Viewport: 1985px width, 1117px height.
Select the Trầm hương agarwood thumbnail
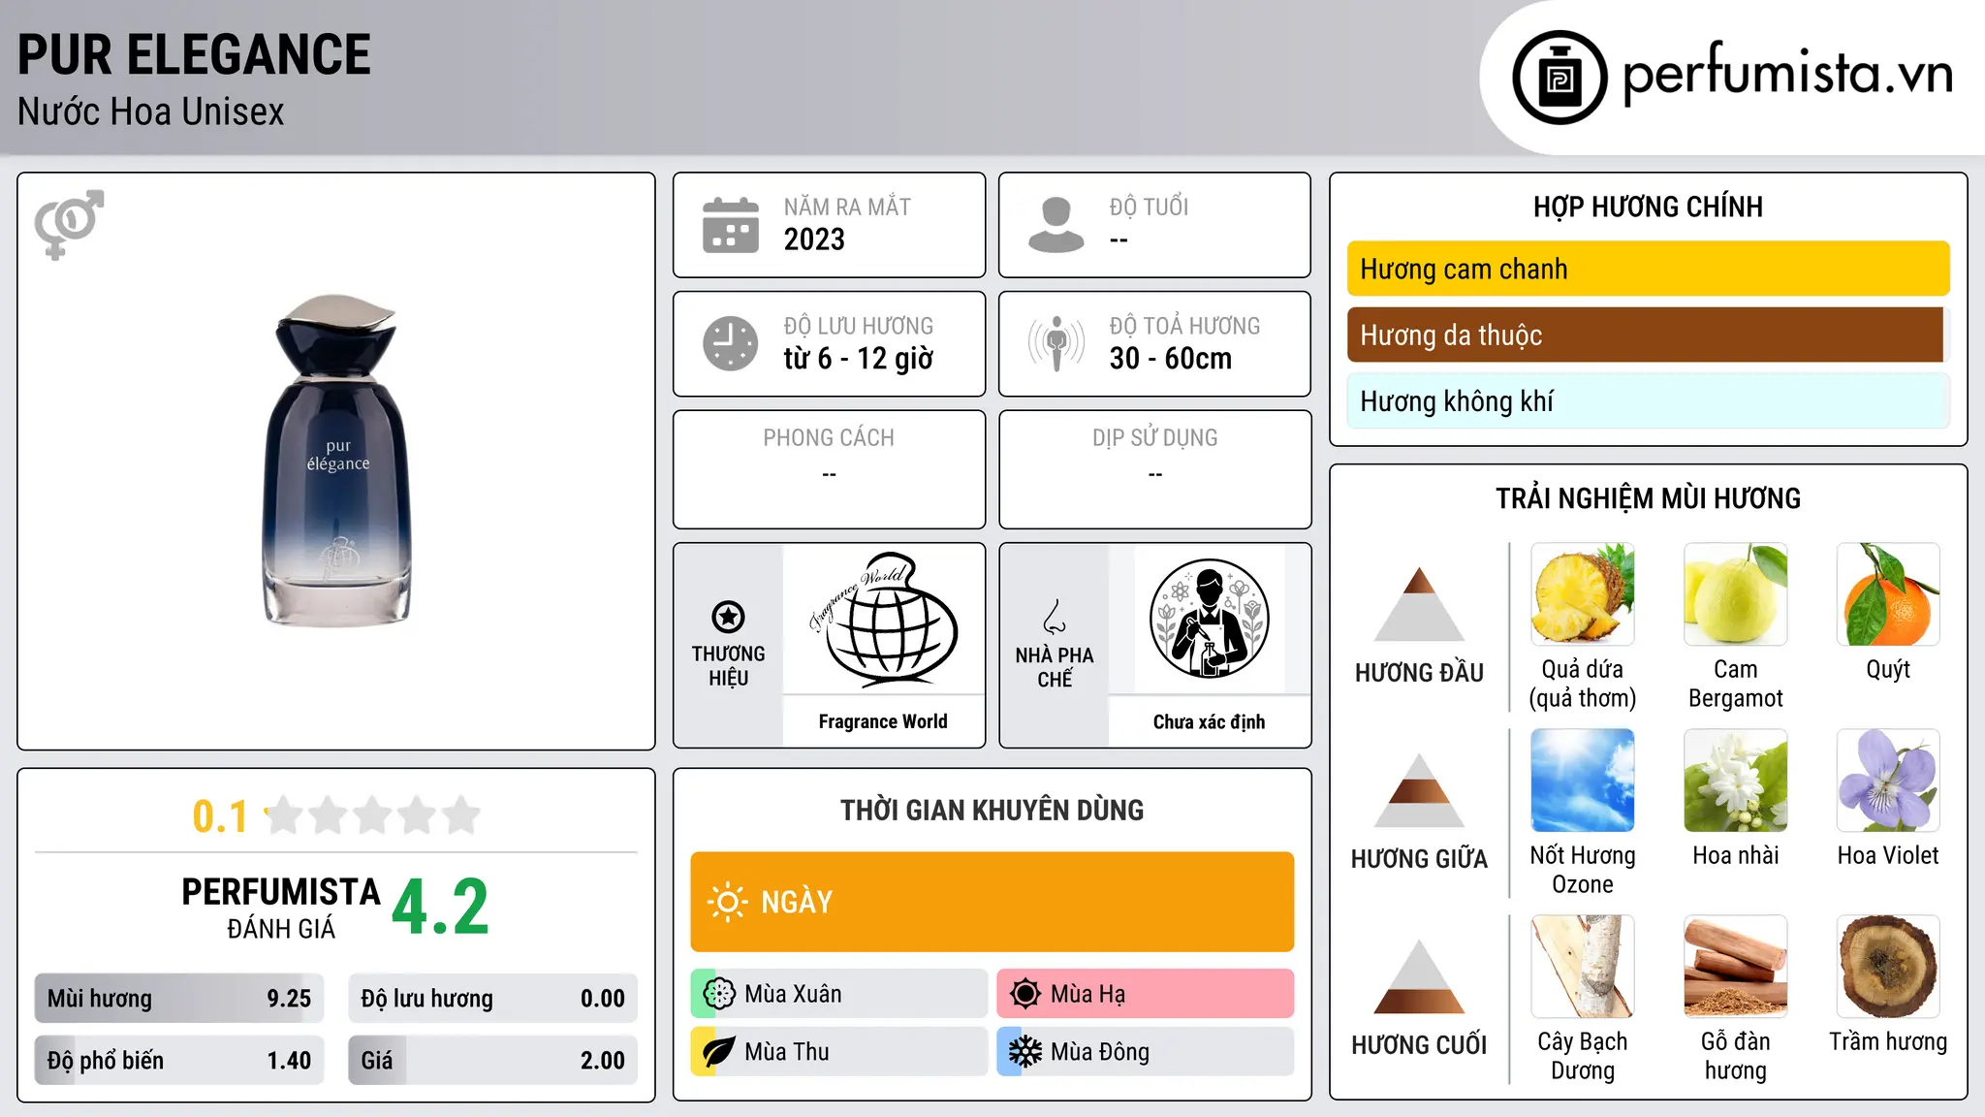(x=1888, y=967)
